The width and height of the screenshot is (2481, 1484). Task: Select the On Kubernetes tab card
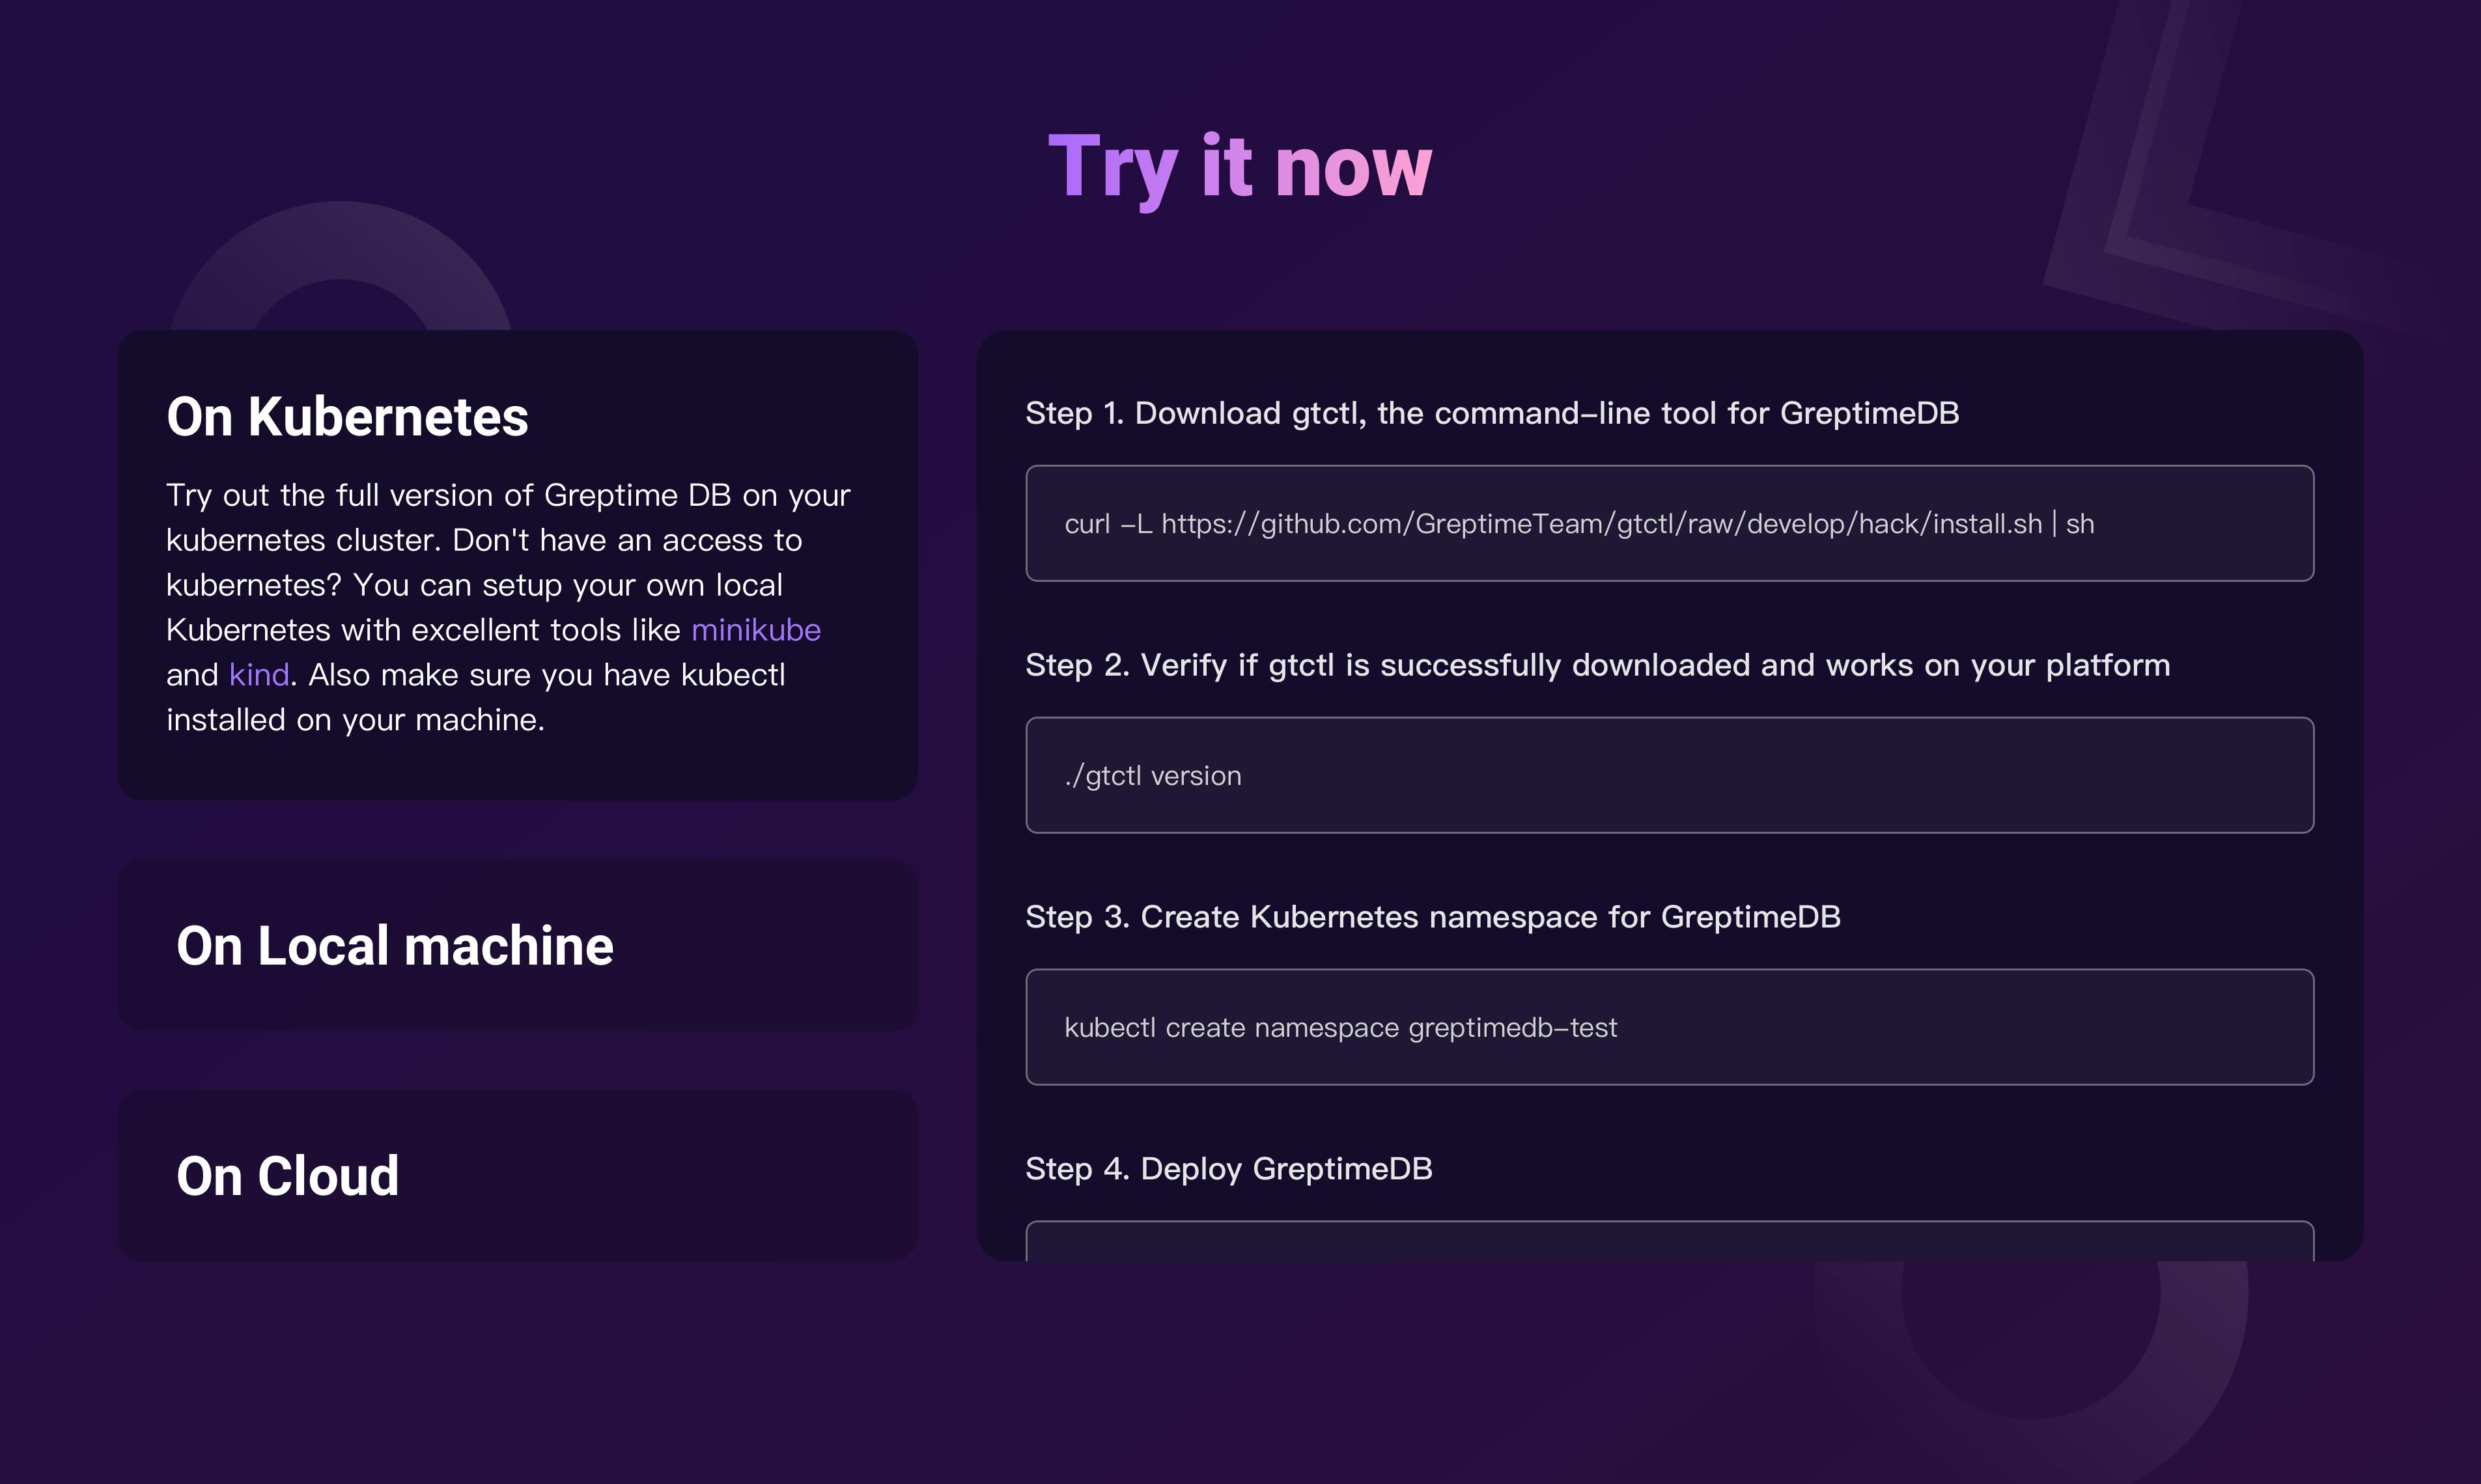click(517, 565)
